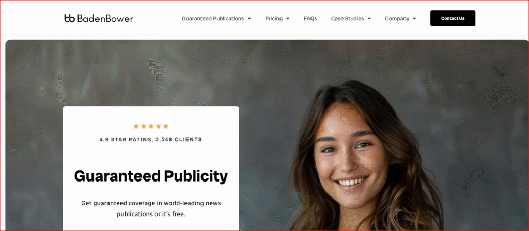Screen dimensions: 529x231
Task: Click the fourth gold rating star
Action: (x=158, y=126)
